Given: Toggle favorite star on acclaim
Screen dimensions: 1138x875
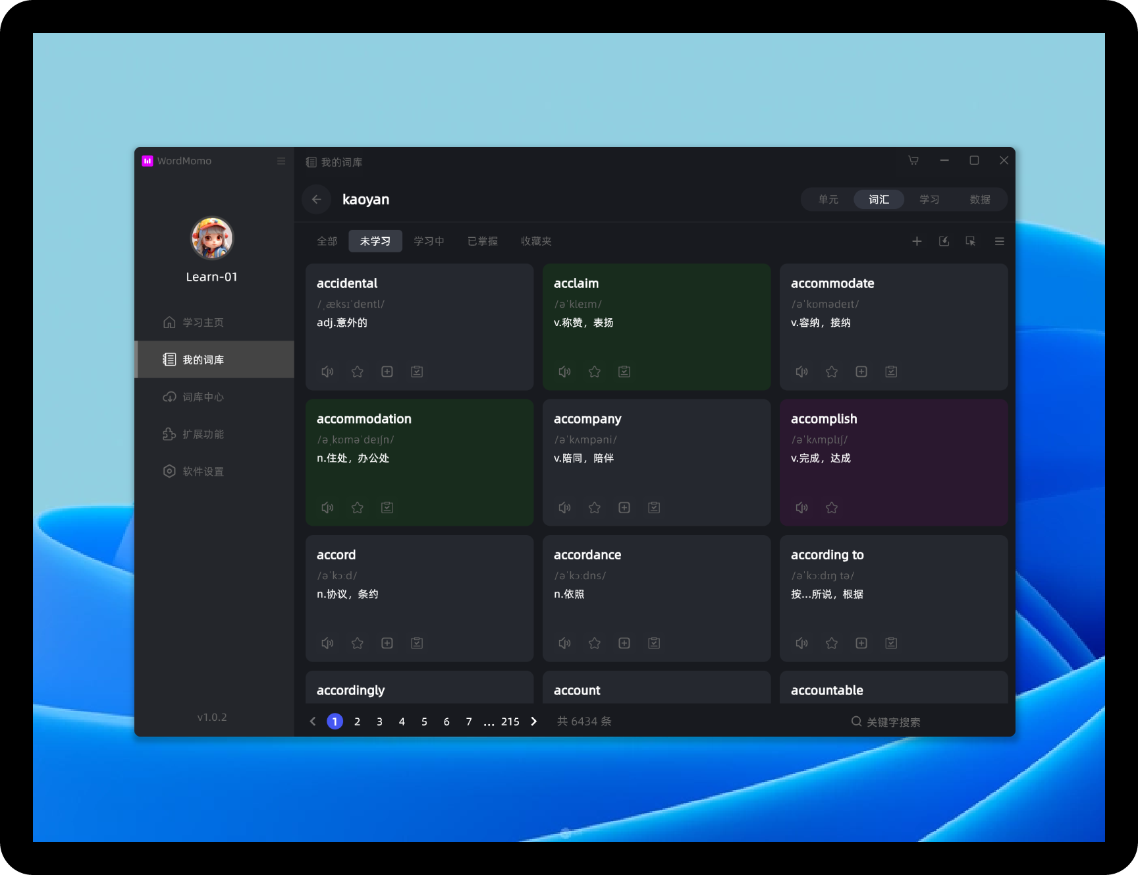Looking at the screenshot, I should [595, 372].
